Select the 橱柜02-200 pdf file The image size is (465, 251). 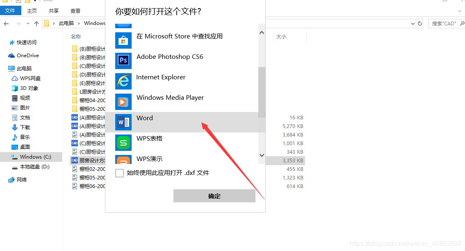click(89, 169)
